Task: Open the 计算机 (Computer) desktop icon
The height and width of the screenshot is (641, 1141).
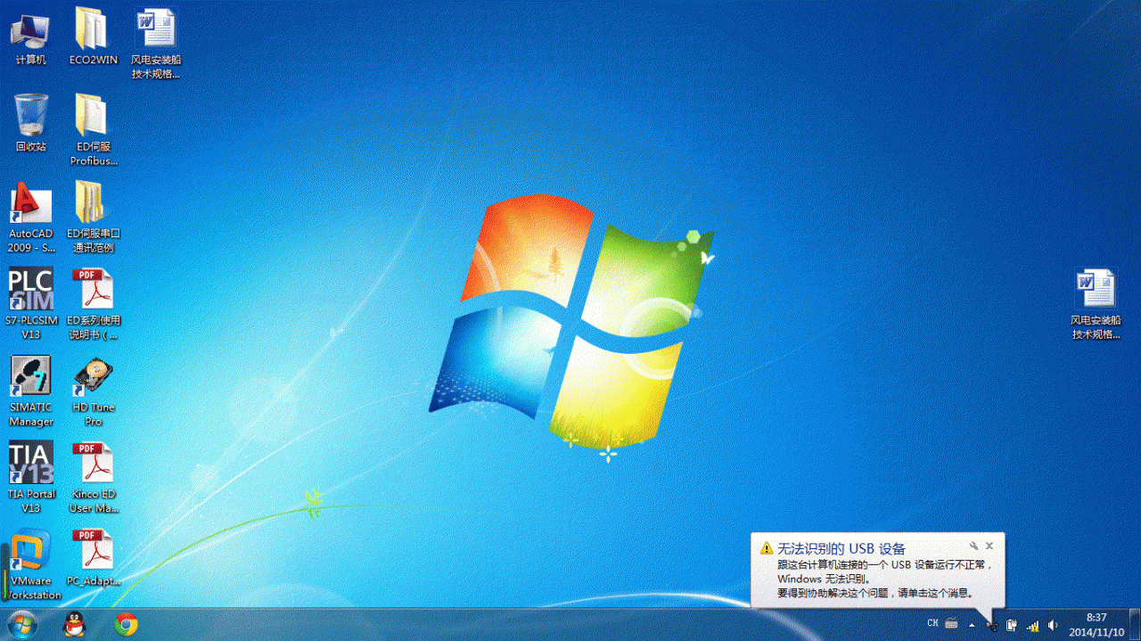Action: pyautogui.click(x=30, y=37)
